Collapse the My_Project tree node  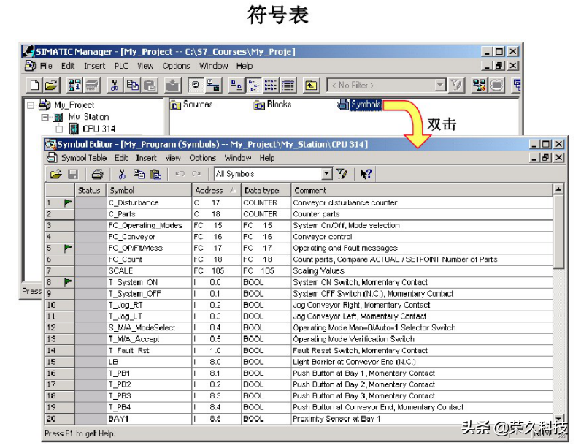coord(31,105)
